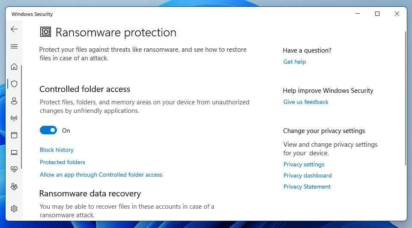412x228 pixels.
Task: Open the Block history link
Action: (x=57, y=150)
